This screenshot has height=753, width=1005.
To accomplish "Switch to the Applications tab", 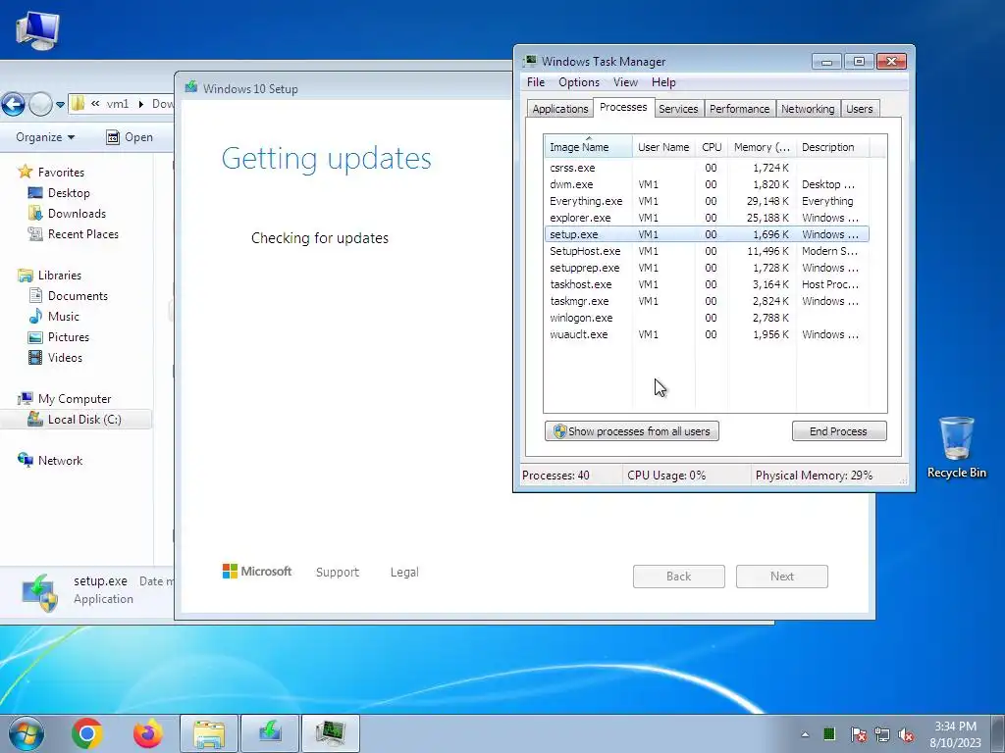I will 559,108.
